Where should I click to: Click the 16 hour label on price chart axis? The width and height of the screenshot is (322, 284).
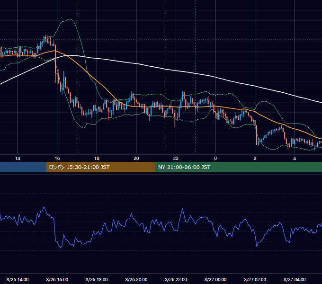pyautogui.click(x=57, y=159)
